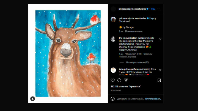
Task: Expand 'Посмотреть ответы (30)' replies
Action: pyautogui.click(x=137, y=62)
